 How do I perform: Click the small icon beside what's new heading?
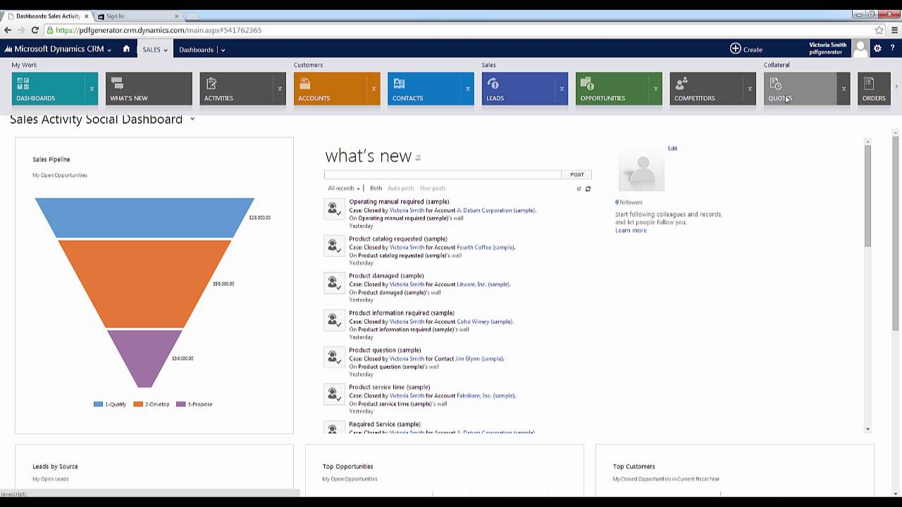(418, 158)
